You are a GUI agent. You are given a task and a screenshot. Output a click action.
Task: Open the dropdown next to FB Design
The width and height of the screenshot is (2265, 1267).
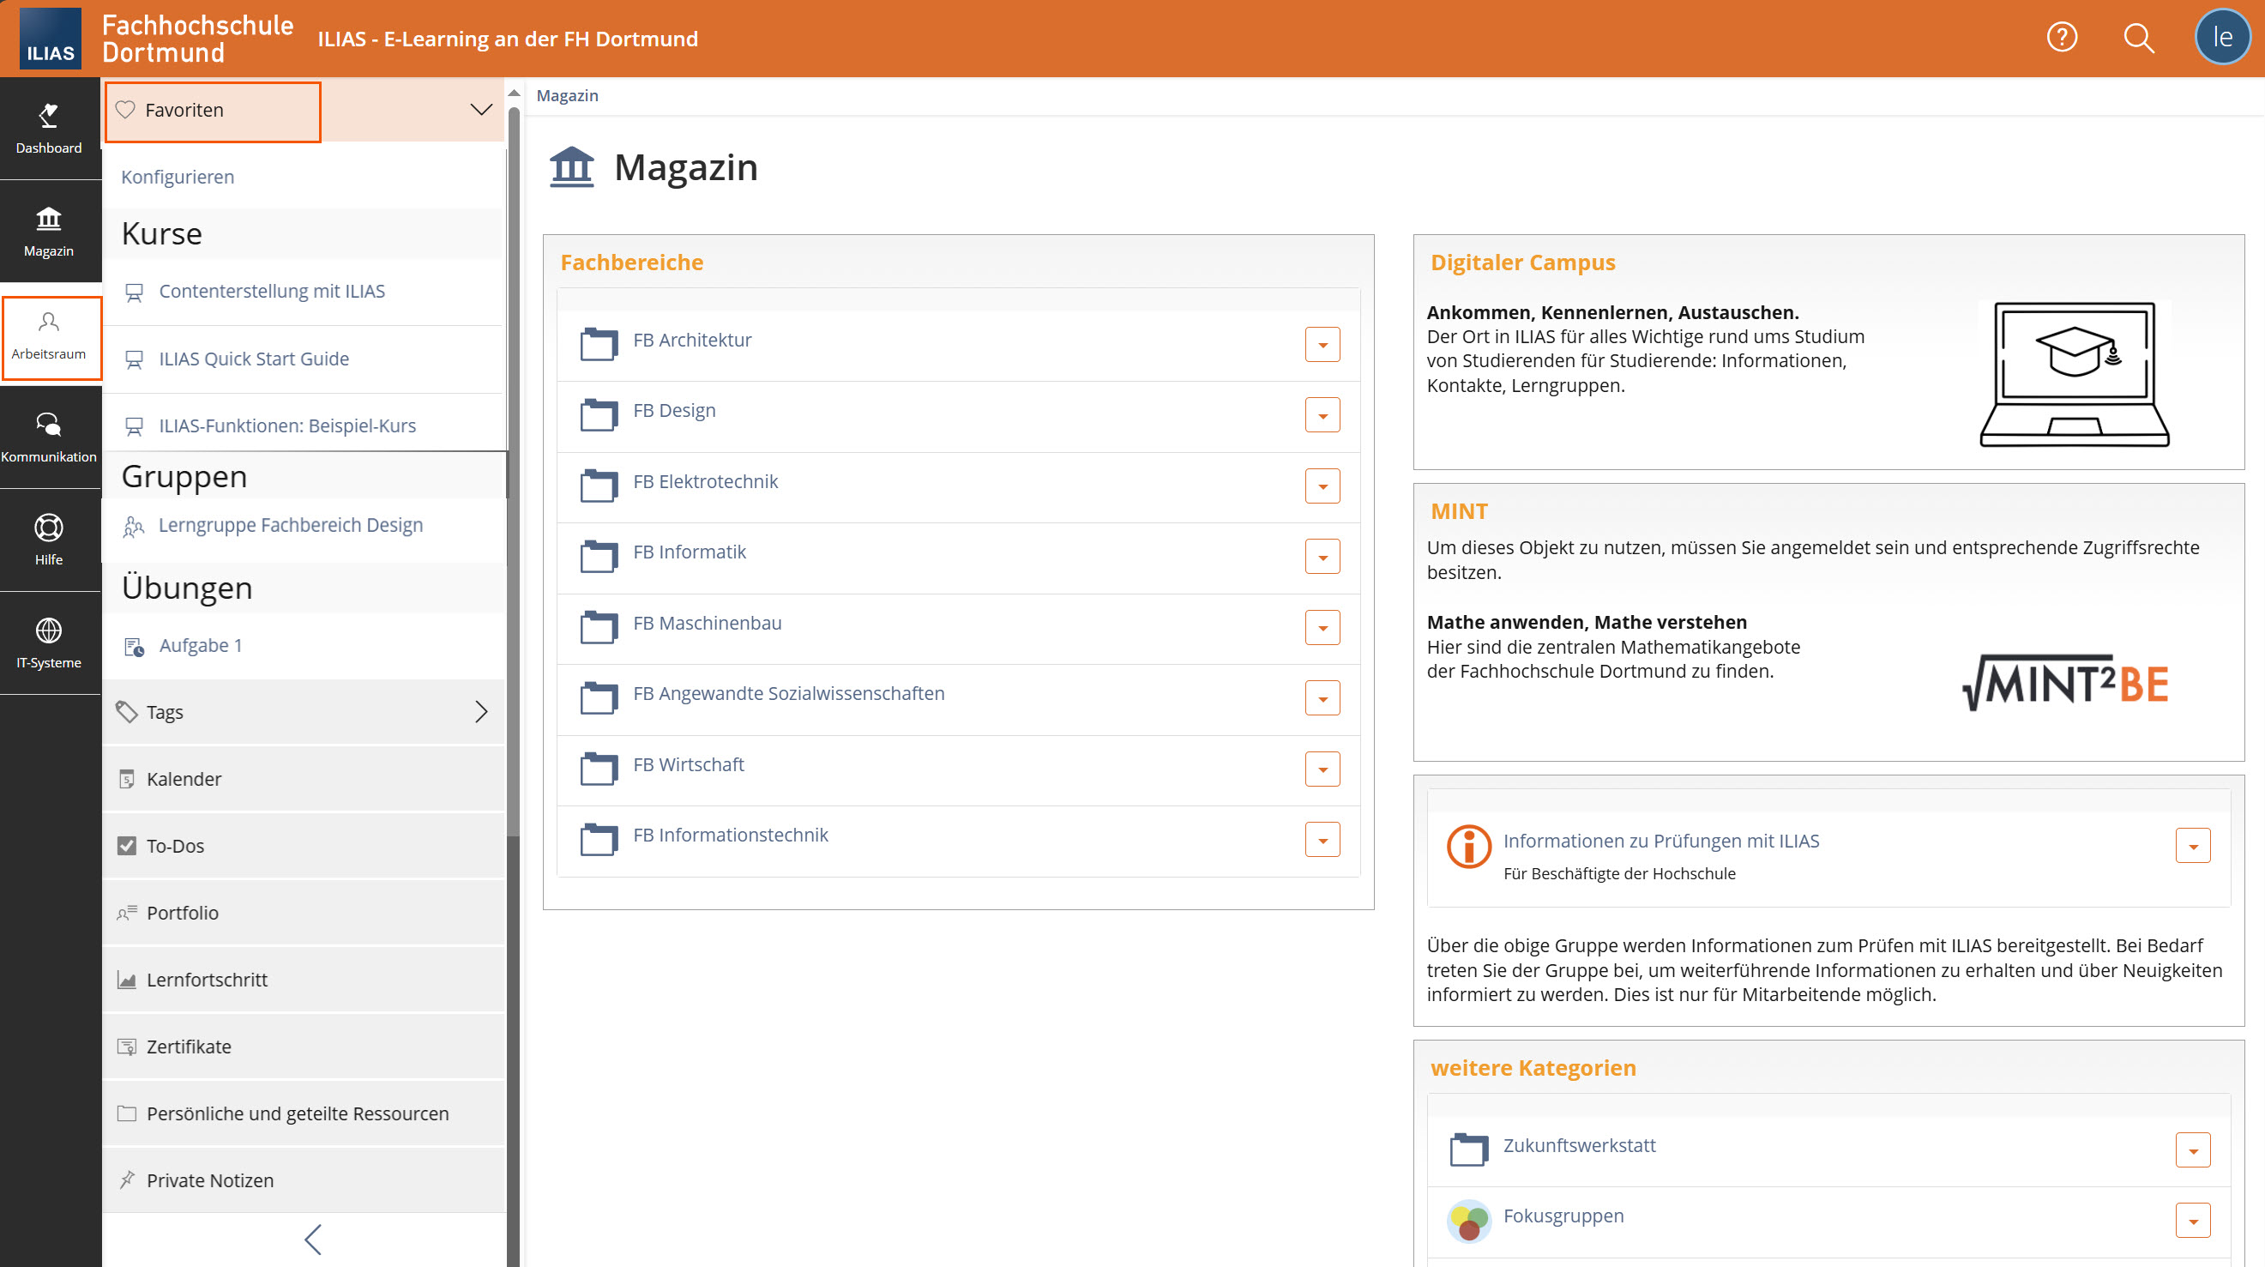tap(1322, 414)
